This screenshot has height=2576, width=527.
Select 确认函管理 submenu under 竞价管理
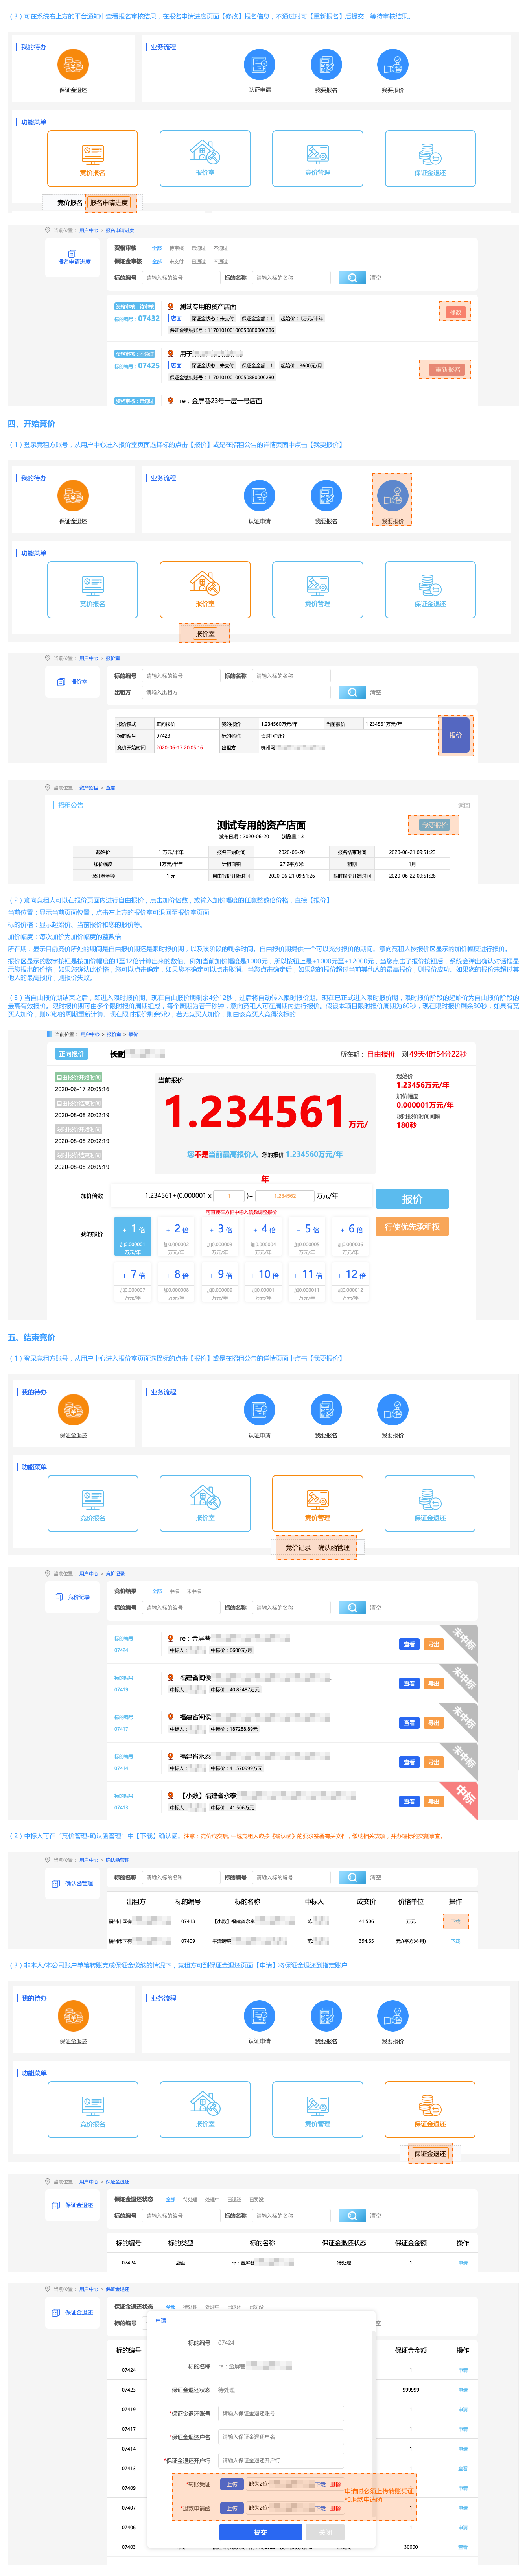point(334,1547)
